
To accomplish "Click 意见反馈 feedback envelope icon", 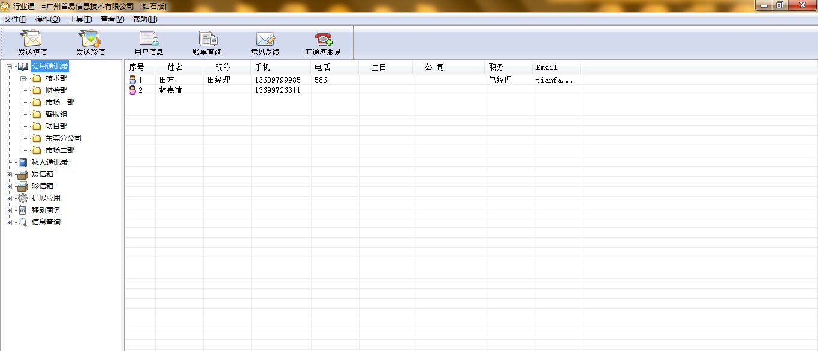I will 265,39.
